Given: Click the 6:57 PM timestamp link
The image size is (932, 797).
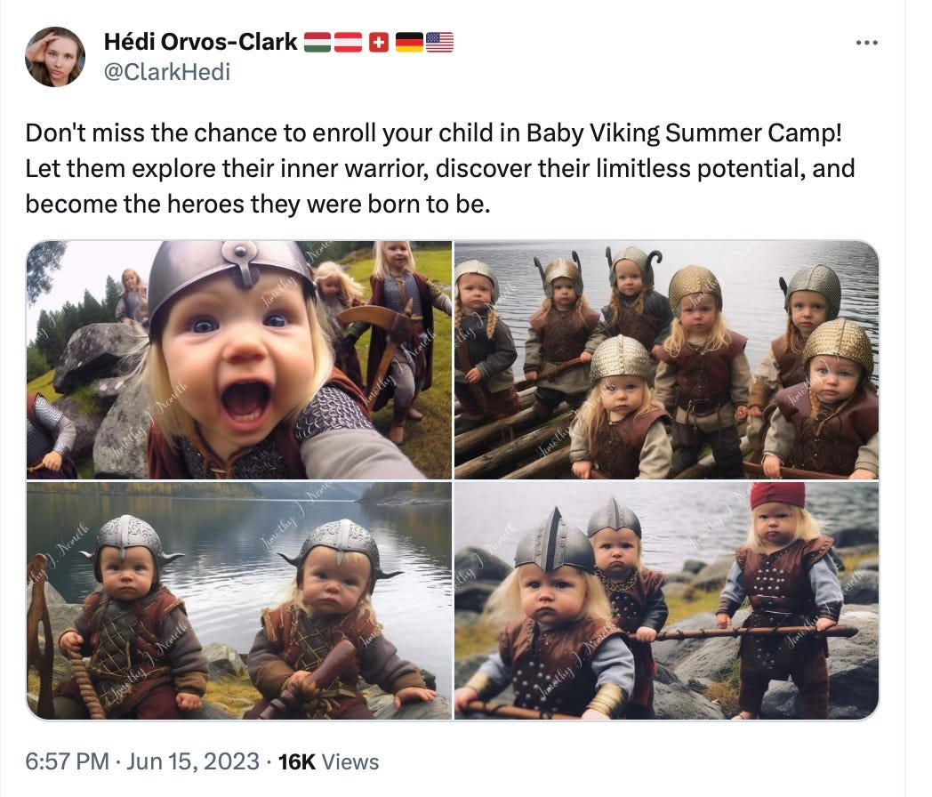Looking at the screenshot, I should pos(68,761).
